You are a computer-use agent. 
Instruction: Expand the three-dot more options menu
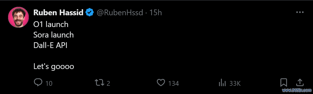point(300,12)
